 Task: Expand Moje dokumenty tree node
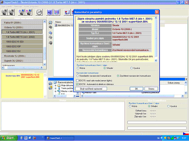55,85
